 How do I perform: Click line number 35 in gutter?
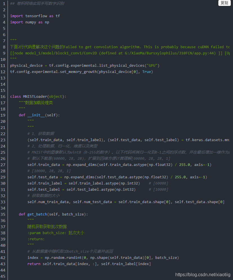(3, 214)
